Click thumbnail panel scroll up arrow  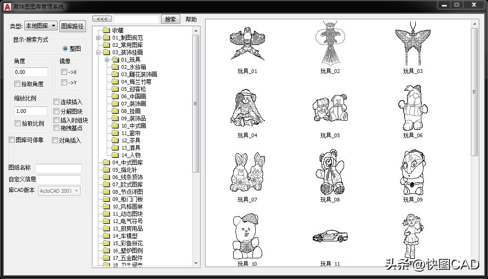[x=474, y=24]
